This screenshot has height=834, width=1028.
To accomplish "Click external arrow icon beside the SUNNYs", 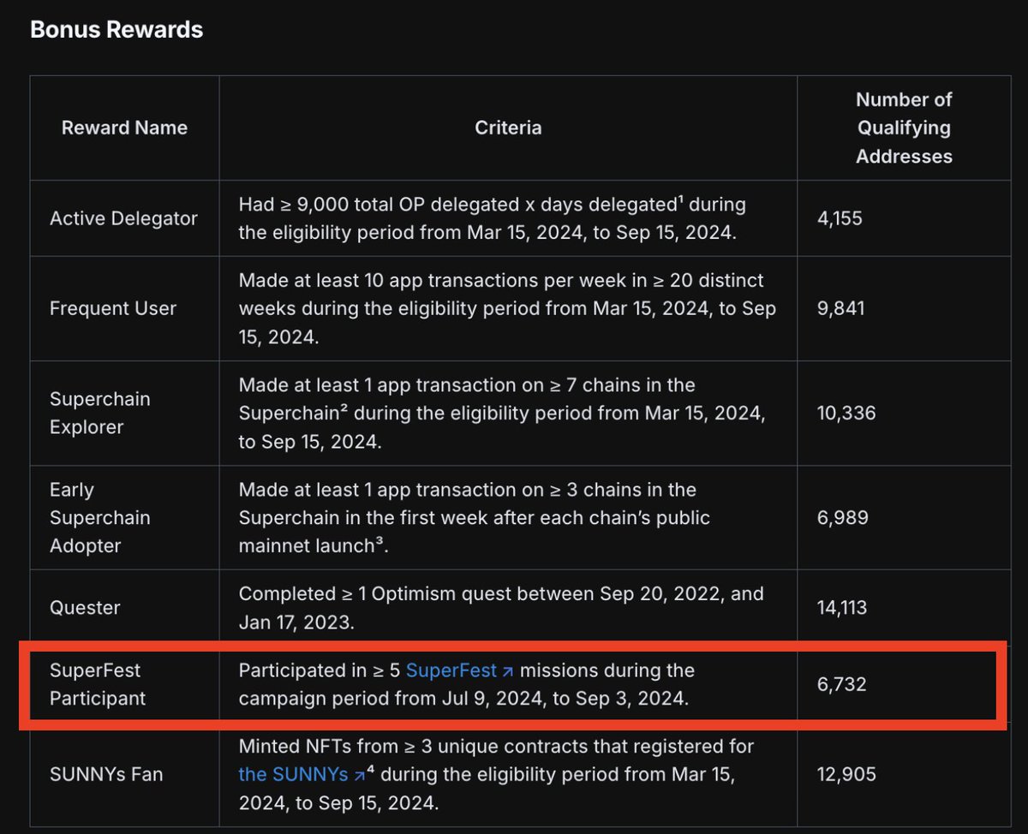I will [361, 776].
